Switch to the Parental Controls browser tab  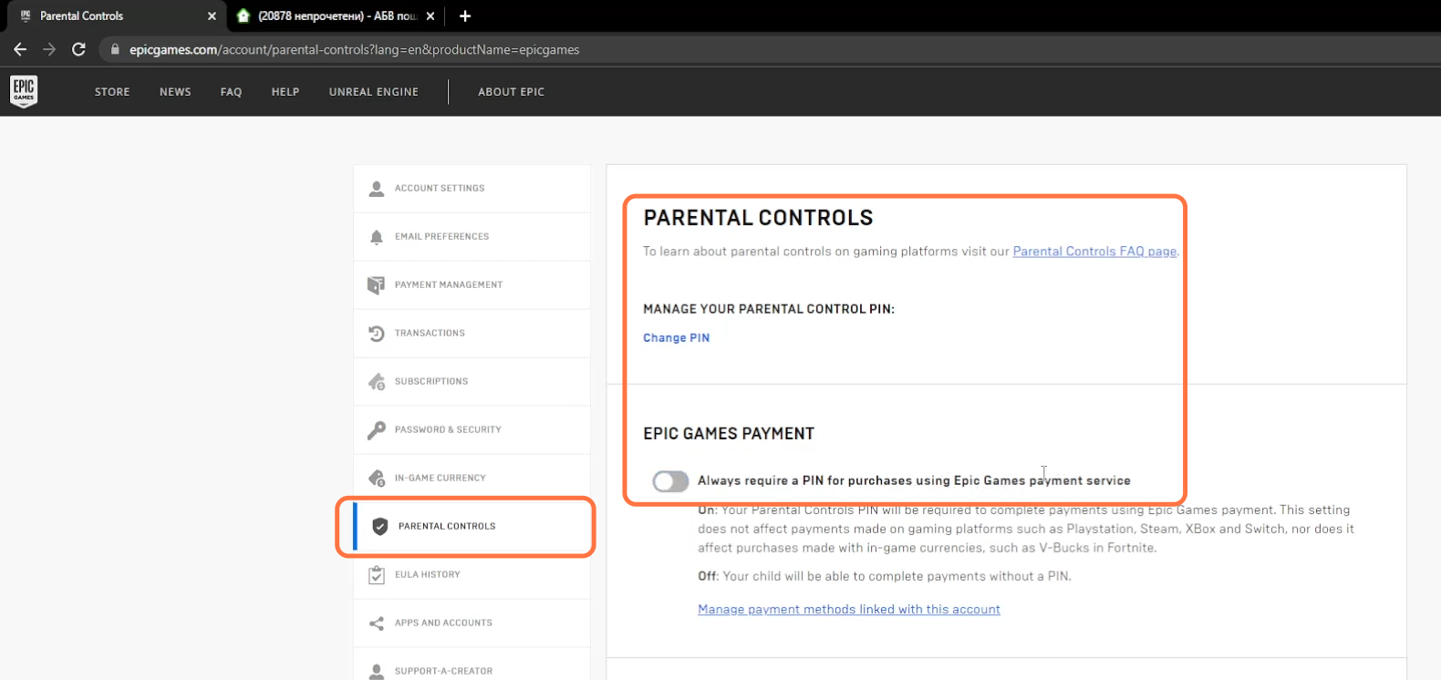(x=116, y=15)
